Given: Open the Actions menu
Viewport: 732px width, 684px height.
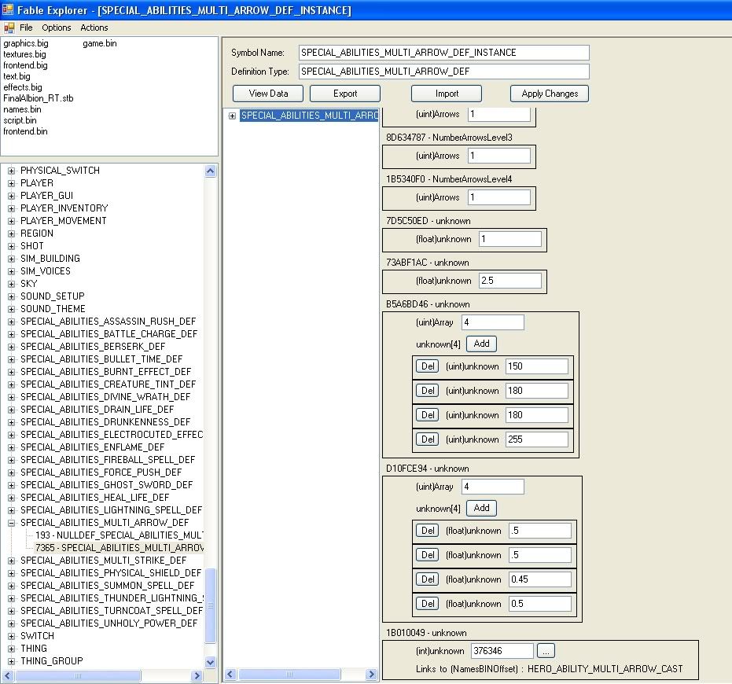Looking at the screenshot, I should (x=94, y=28).
